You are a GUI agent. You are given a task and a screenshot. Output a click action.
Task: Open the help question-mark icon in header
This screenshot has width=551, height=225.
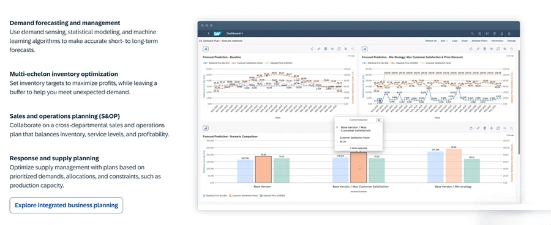click(495, 34)
